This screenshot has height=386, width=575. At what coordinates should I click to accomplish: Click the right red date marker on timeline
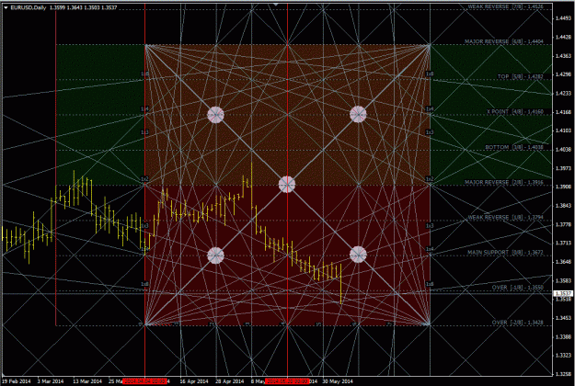(x=287, y=381)
